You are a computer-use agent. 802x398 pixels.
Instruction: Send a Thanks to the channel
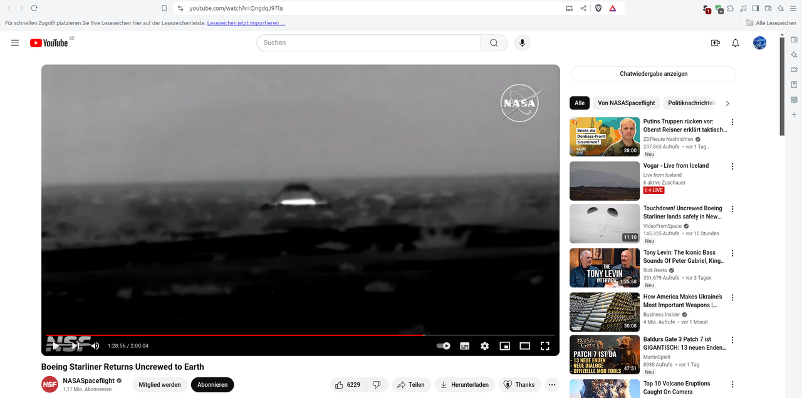pyautogui.click(x=519, y=385)
